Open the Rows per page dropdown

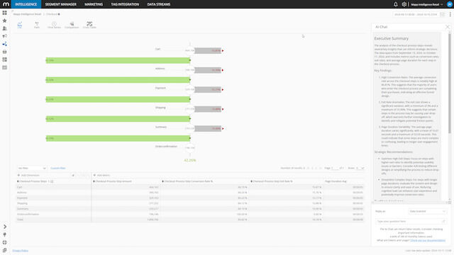coord(360,168)
